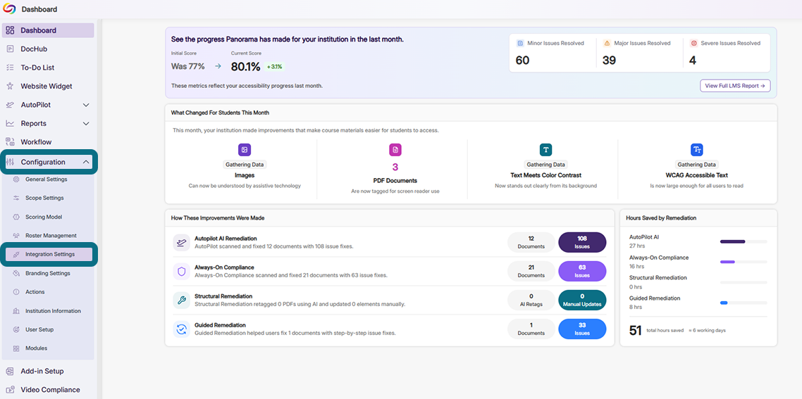
Task: Click the Integration Settings link icon
Action: 16,255
